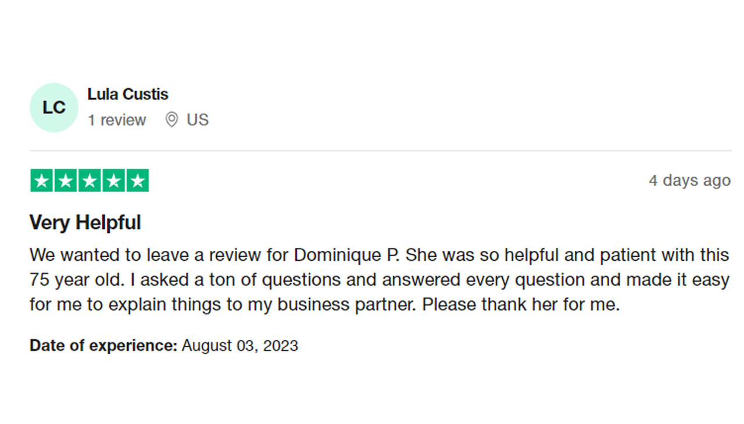Open the "Very Helpful" review title

click(x=85, y=222)
